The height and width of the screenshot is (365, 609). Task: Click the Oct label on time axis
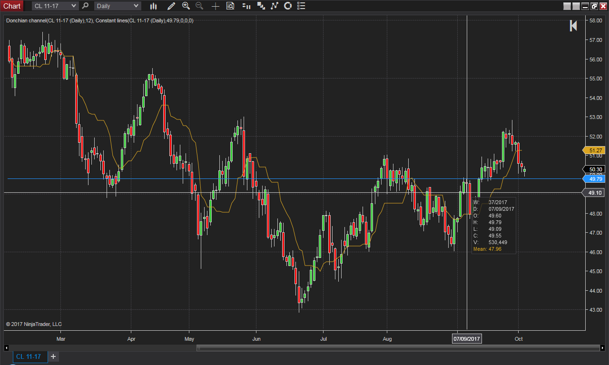pyautogui.click(x=519, y=339)
